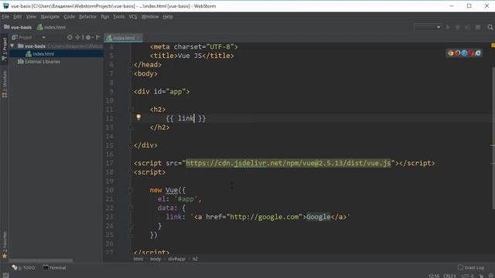Click the yellow inspection status indicator
This screenshot has width=495, height=278.
pos(493,46)
